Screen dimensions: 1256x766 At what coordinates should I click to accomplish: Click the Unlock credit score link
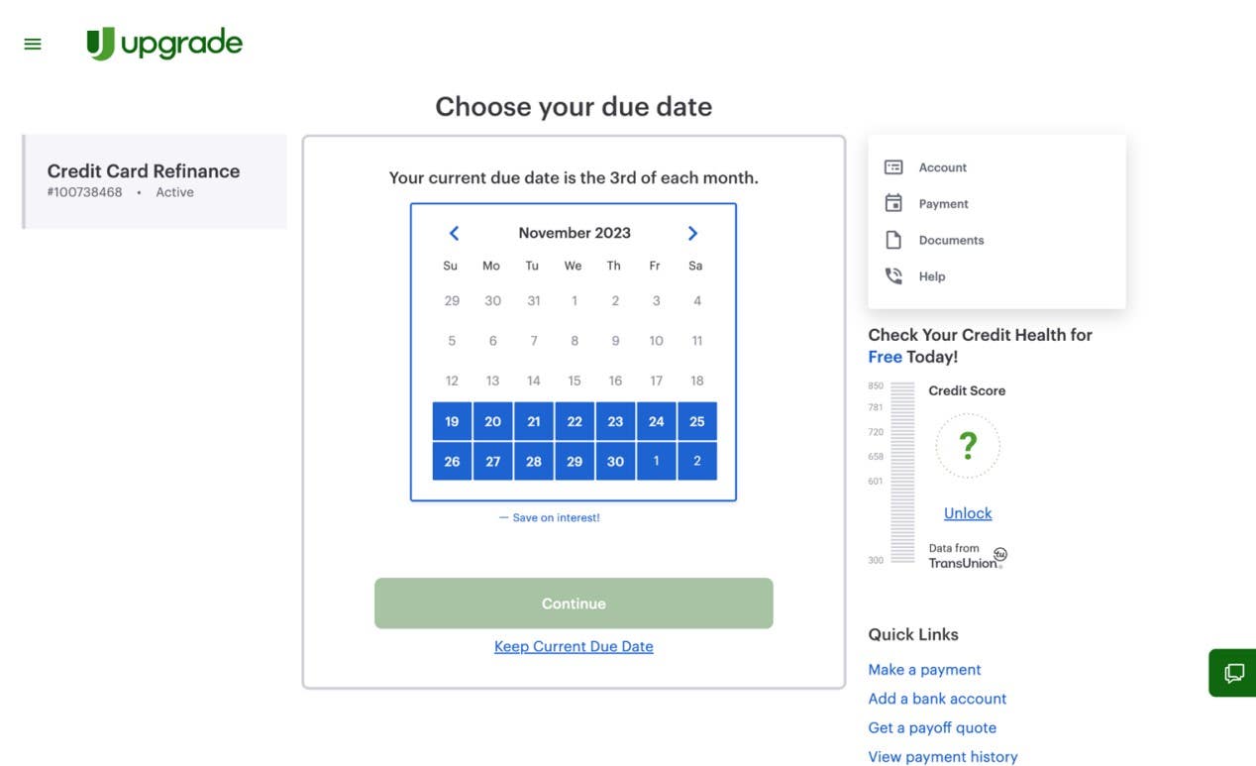[x=968, y=513]
